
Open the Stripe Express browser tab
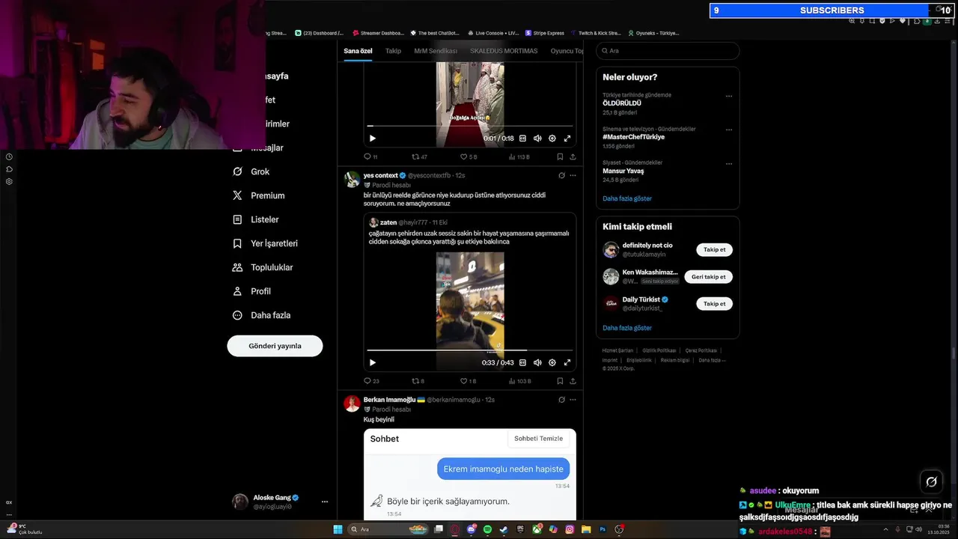coord(544,33)
